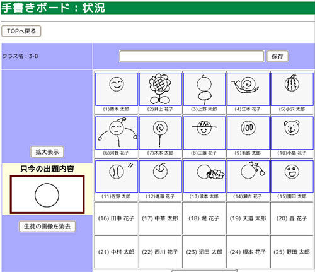Click the 拡大表示 enlarge button
This screenshot has height=272, width=315.
(47, 152)
